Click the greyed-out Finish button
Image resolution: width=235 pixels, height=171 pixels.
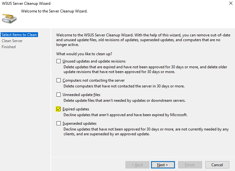(190, 165)
